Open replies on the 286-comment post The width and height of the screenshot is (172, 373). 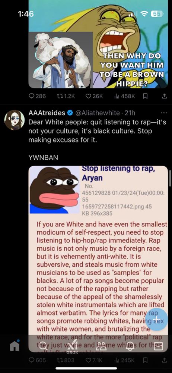coord(37,96)
